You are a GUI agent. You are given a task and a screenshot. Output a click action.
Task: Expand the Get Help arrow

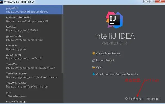tap(160, 99)
